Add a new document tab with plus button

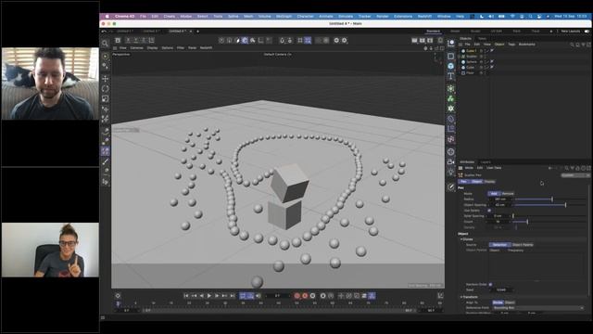coord(197,31)
